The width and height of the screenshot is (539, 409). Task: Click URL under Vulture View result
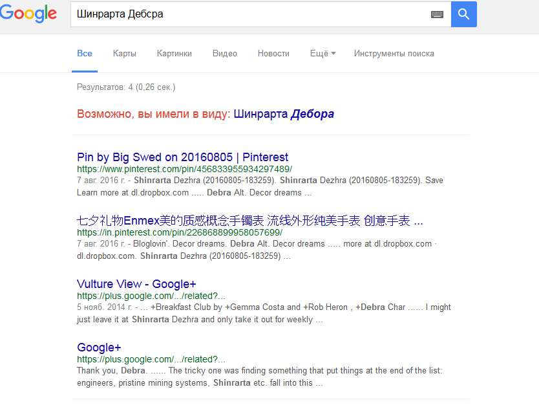tap(151, 296)
